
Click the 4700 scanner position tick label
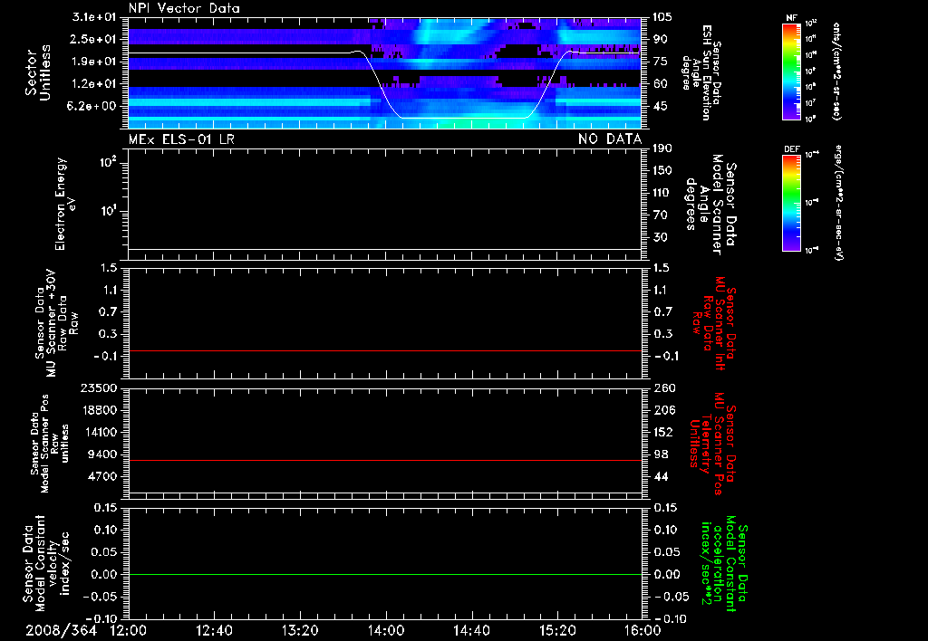[102, 476]
